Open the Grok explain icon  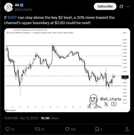[121, 6]
